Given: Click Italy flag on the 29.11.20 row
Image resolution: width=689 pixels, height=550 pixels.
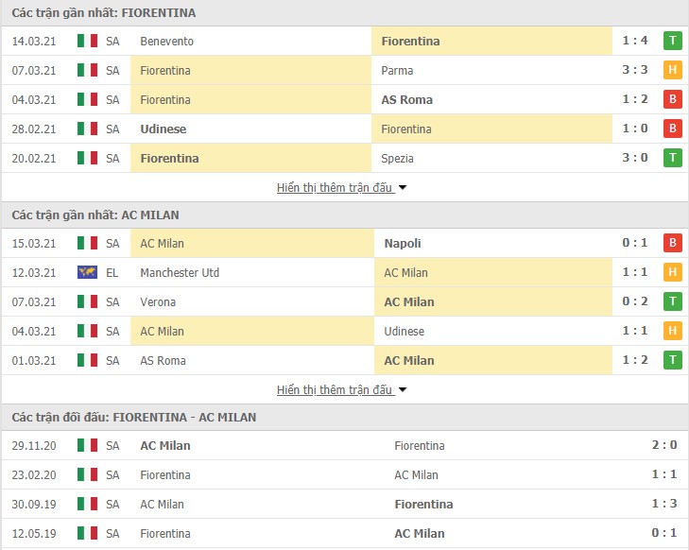Looking at the screenshot, I should (x=87, y=445).
